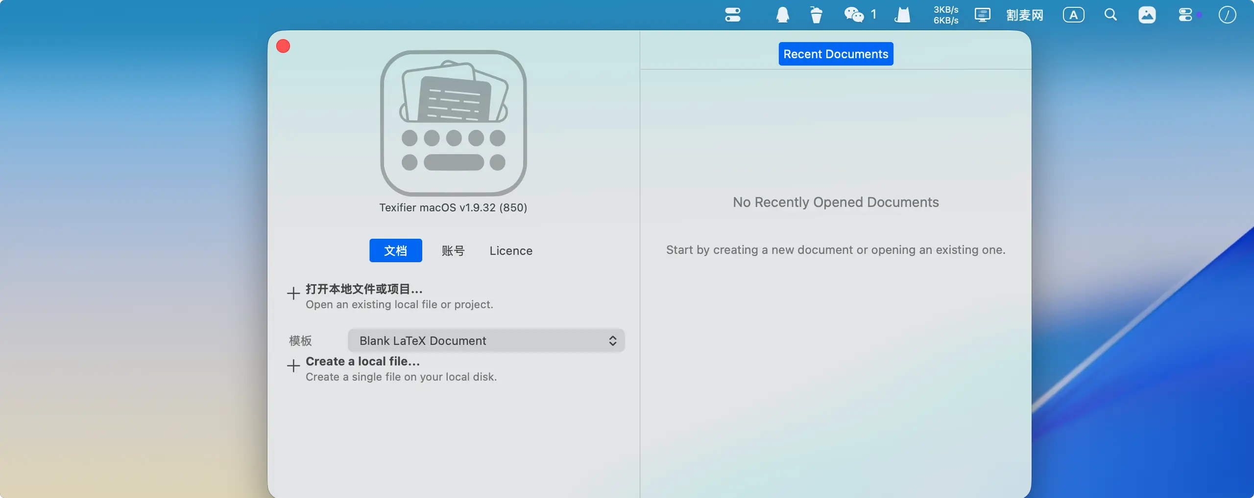Open the Control Center menu bar icon
The image size is (1254, 498).
(1185, 15)
